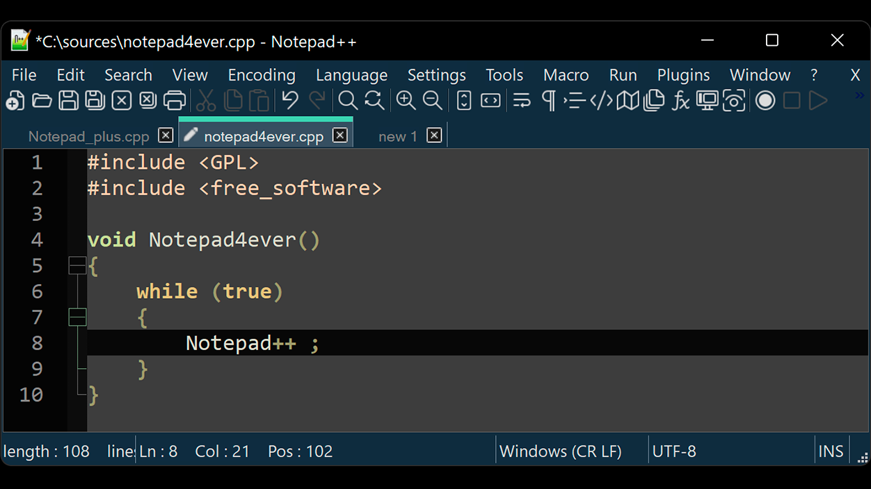Close current document using toolbar Close icon

tap(122, 101)
